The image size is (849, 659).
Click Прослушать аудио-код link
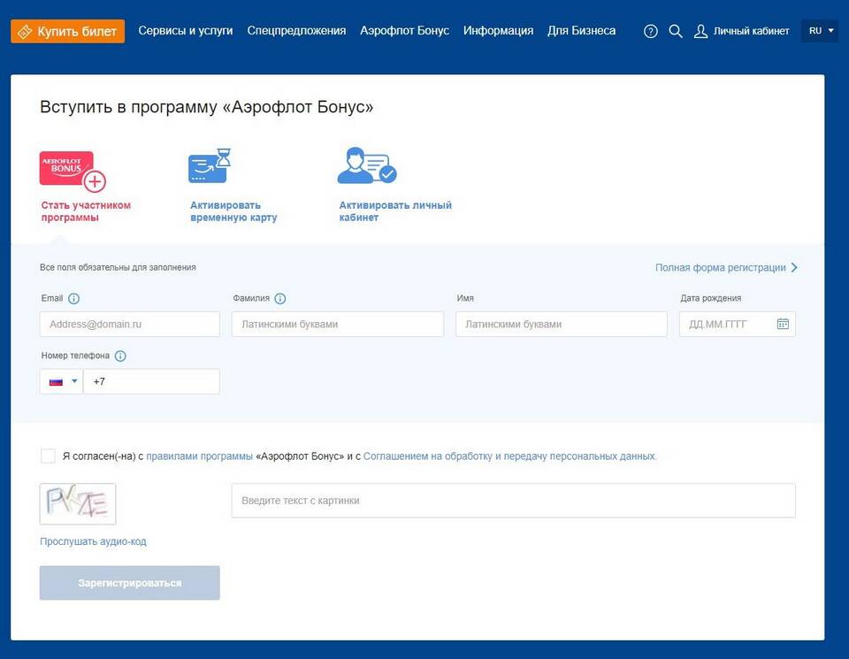click(x=93, y=541)
